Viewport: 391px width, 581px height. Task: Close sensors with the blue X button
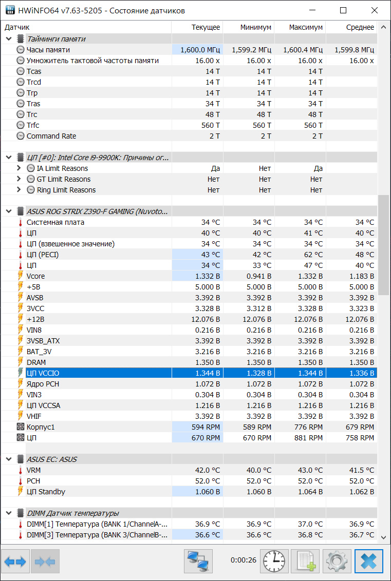(369, 561)
